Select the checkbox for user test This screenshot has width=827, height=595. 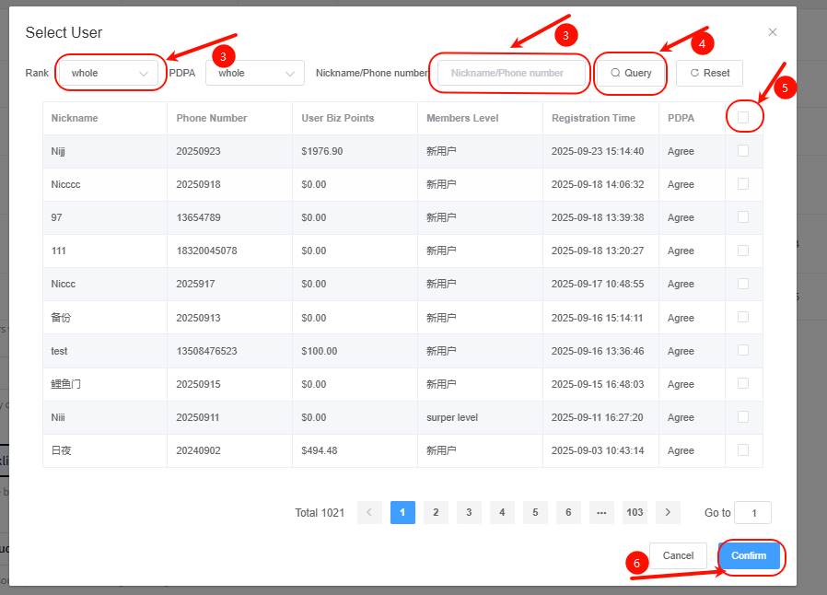click(x=743, y=351)
